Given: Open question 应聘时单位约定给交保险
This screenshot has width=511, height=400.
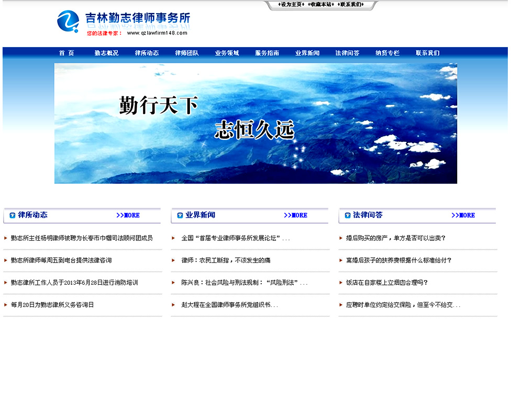Looking at the screenshot, I should pyautogui.click(x=403, y=305).
